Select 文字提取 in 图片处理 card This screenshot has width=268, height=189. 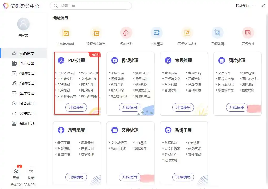click(224, 73)
